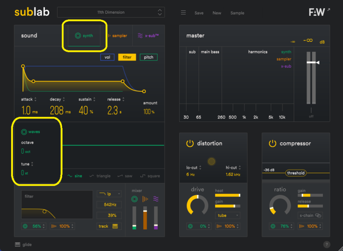Viewport: 343px width, 251px height.
Task: Select the triangle waveform icon
Action: click(x=92, y=176)
